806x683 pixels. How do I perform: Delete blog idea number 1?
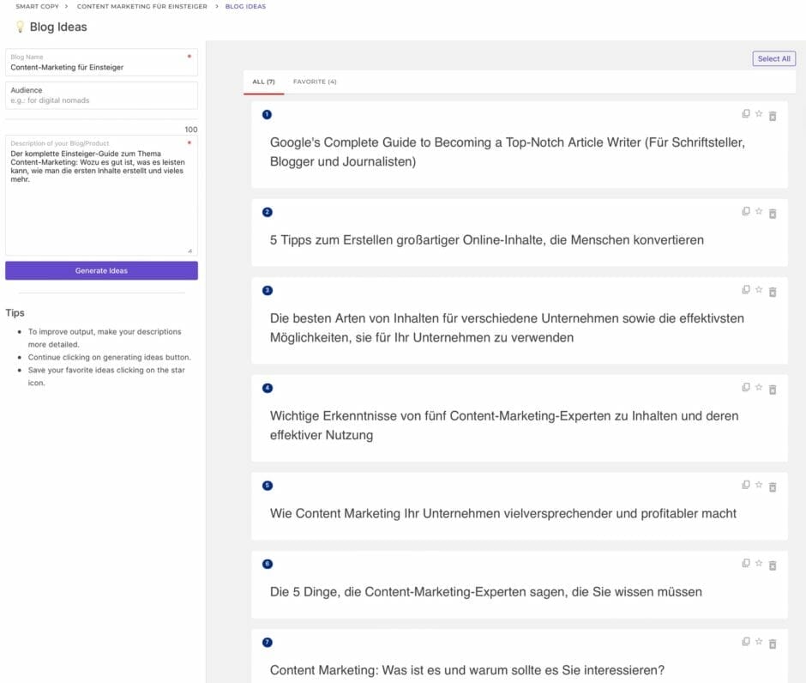point(773,116)
